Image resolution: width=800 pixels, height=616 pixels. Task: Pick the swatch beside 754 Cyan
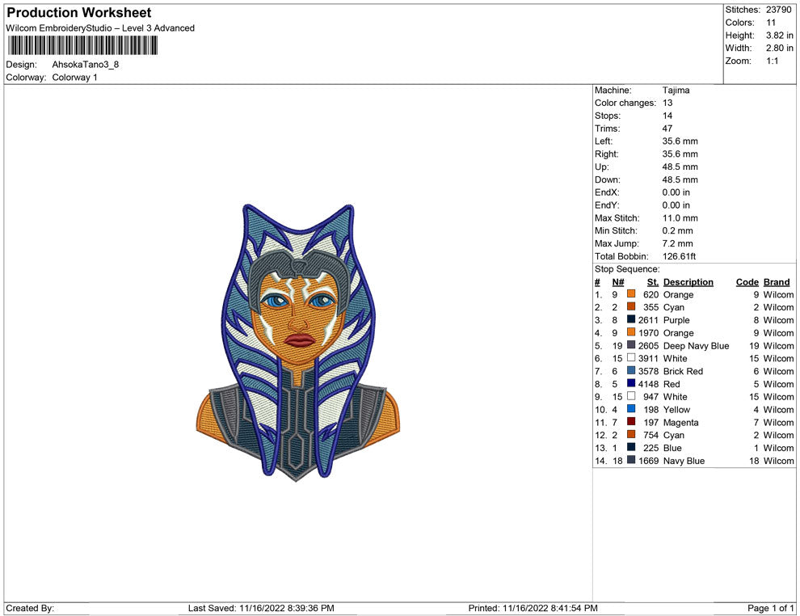tap(631, 434)
